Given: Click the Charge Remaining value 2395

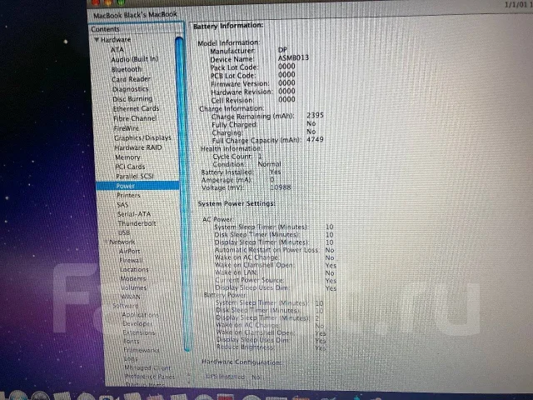Looking at the screenshot, I should [x=315, y=115].
